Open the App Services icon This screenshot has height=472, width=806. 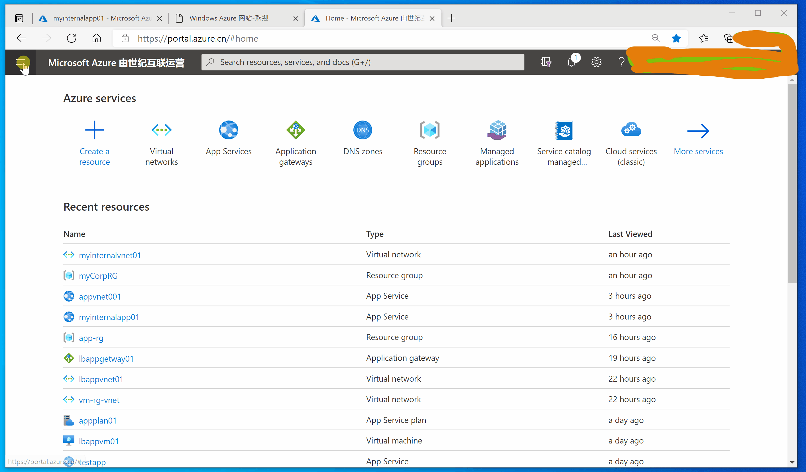click(x=228, y=130)
